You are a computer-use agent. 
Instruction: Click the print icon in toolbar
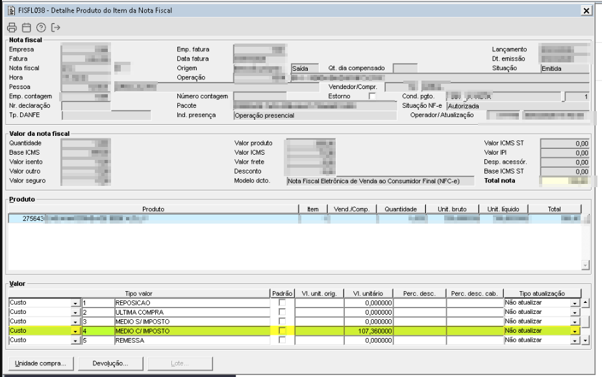click(x=12, y=27)
